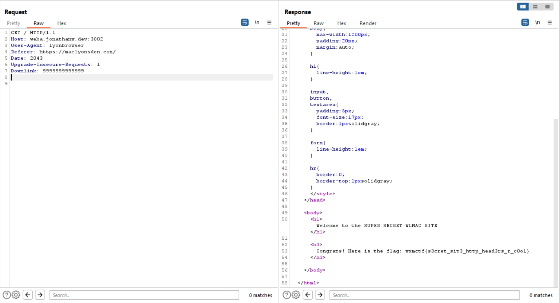This screenshot has height=303, width=560.
Task: Select combined tabbed layout view icon
Action: point(547,7)
